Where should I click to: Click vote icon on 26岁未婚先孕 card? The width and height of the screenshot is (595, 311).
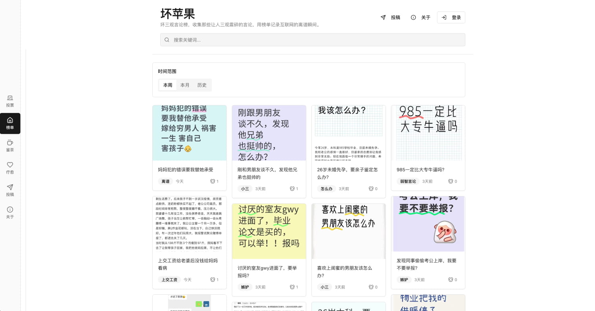click(x=371, y=189)
